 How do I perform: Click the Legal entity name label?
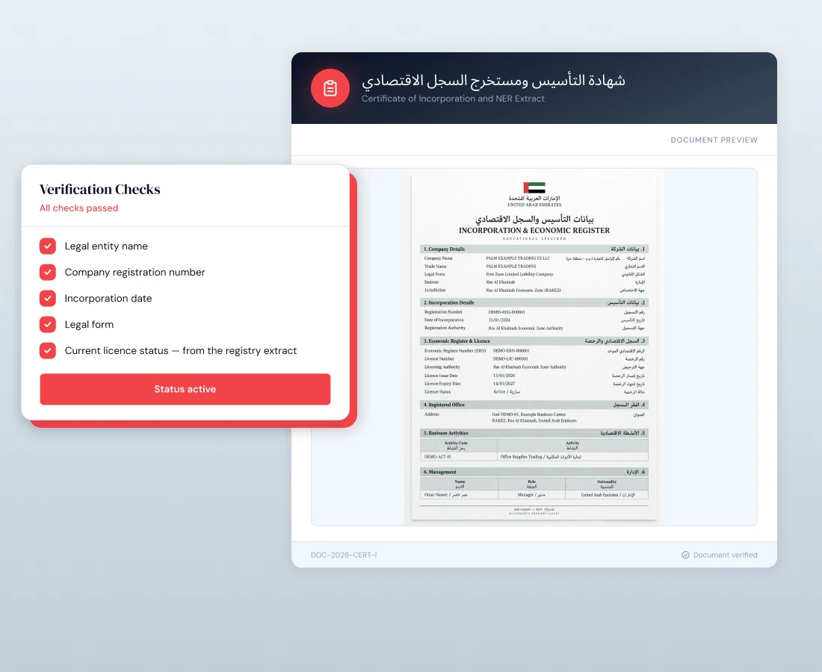[106, 246]
